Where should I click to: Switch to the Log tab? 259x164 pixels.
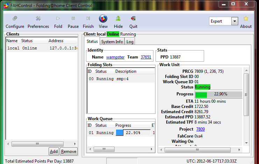click(130, 42)
